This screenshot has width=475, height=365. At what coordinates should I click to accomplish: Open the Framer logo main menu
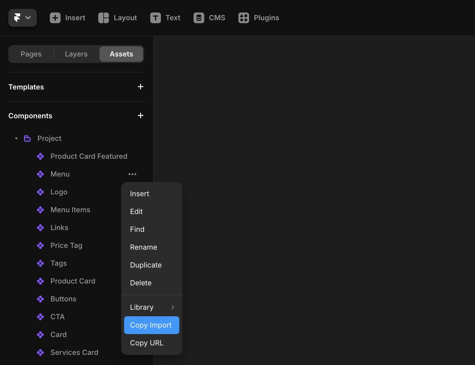click(23, 18)
